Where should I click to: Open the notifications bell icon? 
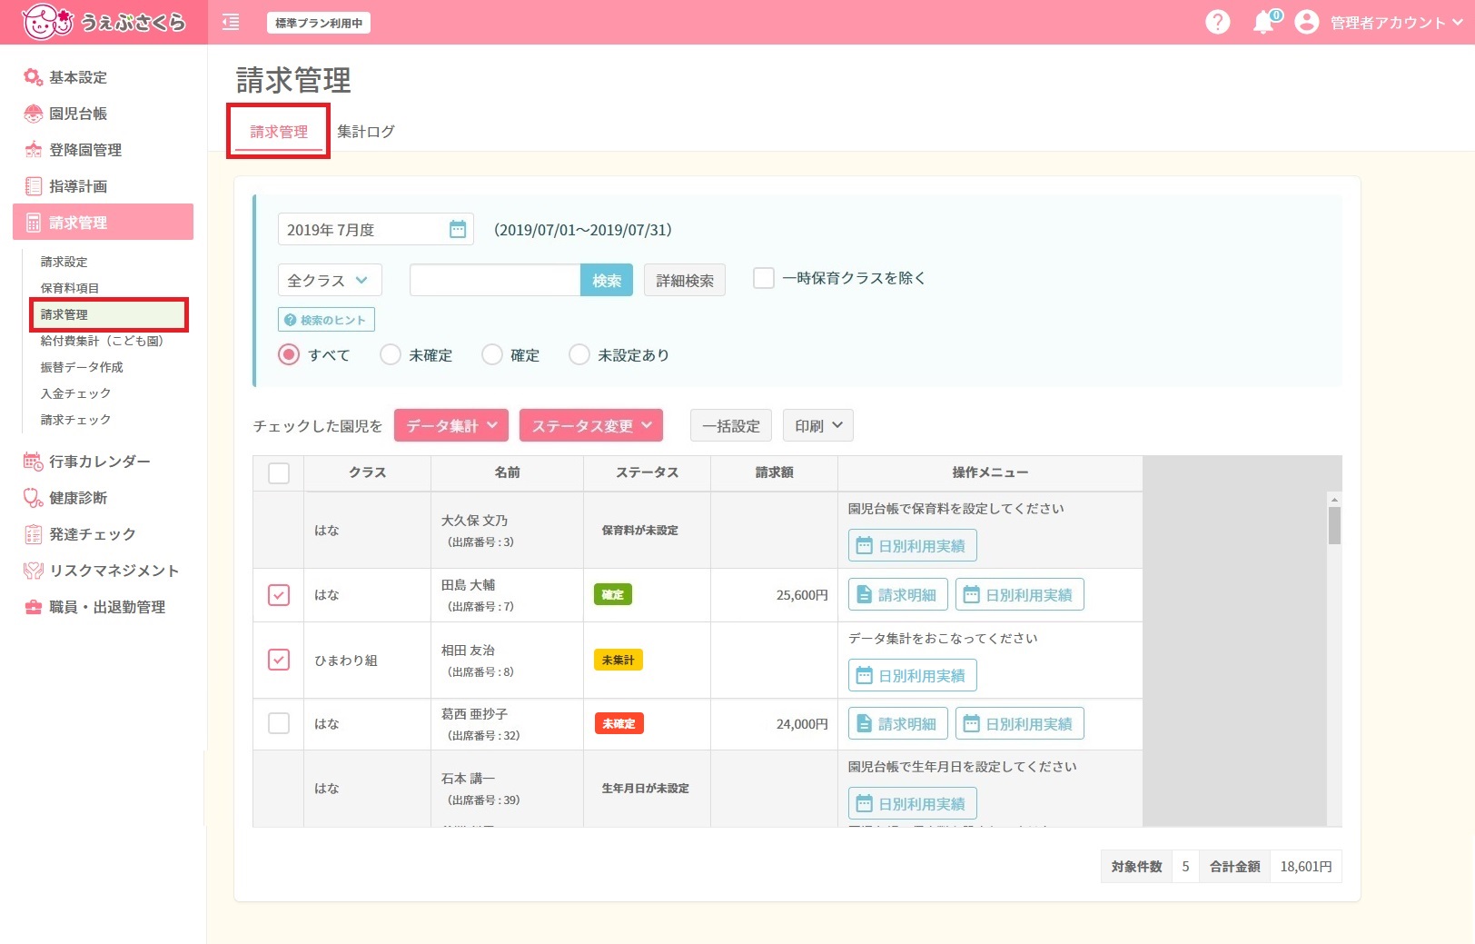pos(1264,22)
